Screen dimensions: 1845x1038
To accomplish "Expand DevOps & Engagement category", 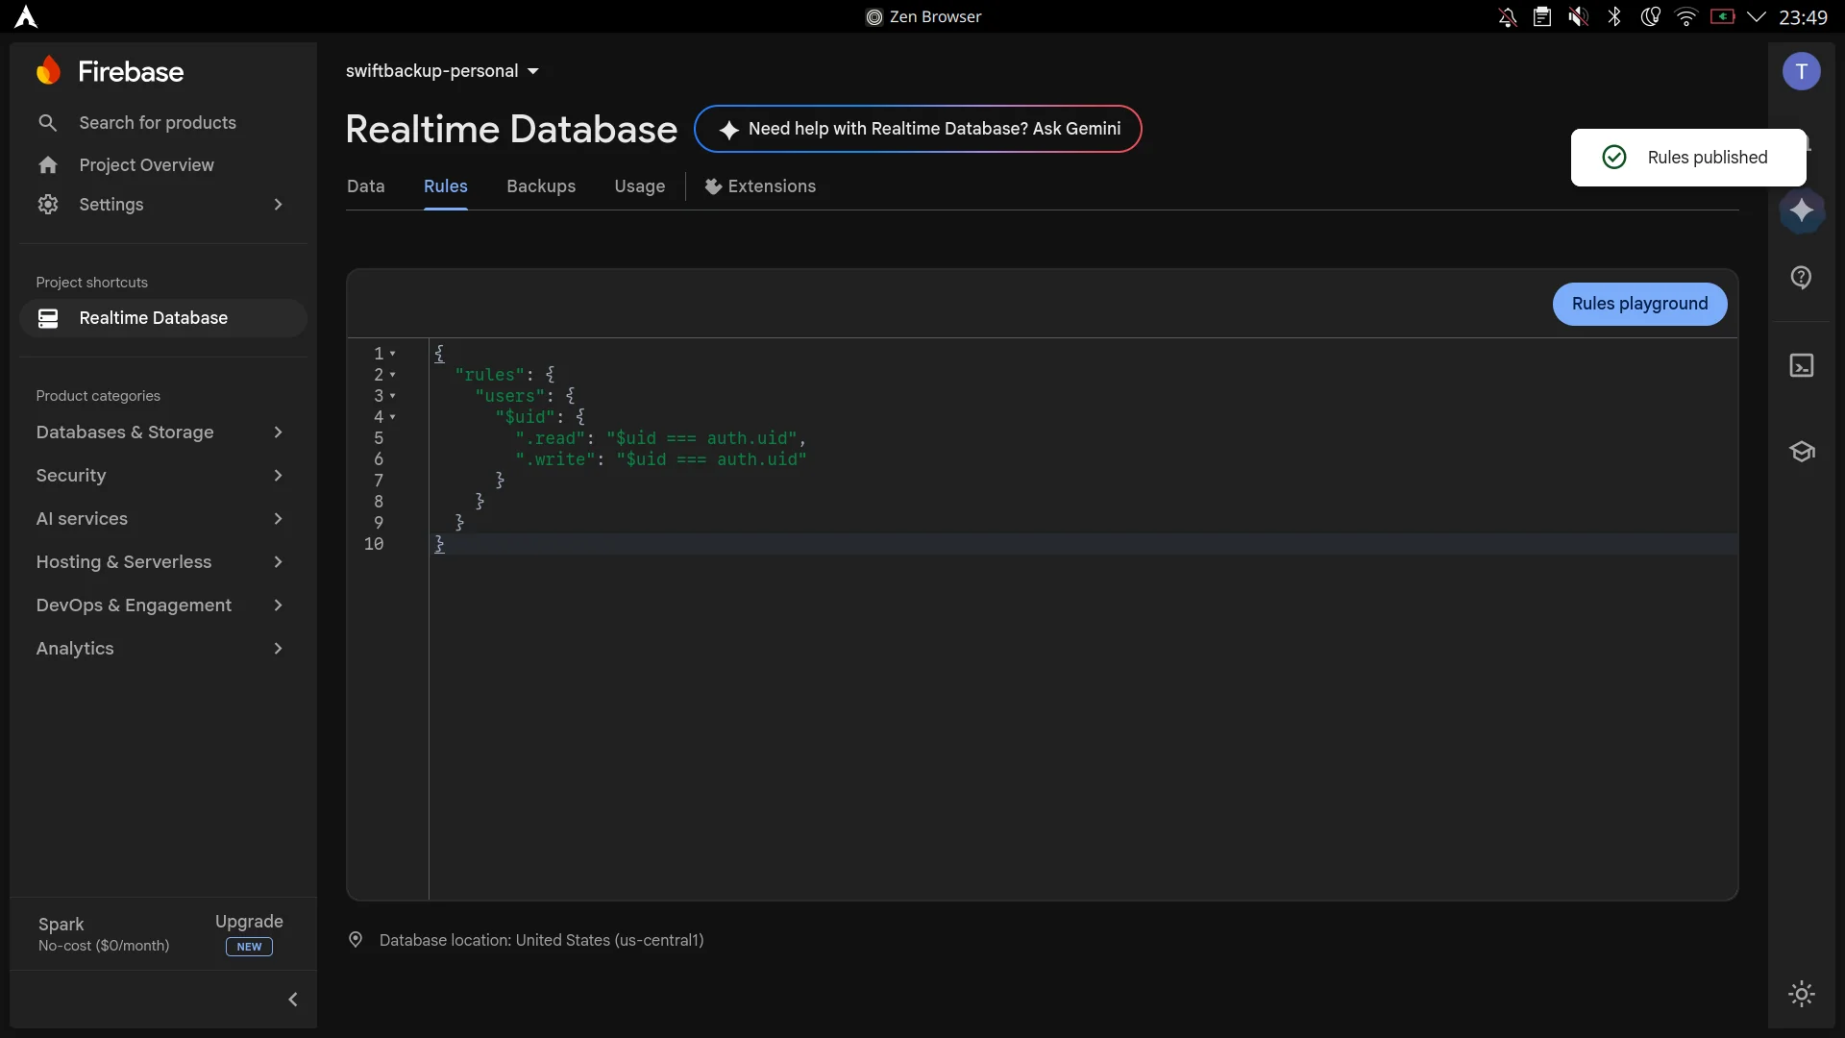I will [278, 605].
